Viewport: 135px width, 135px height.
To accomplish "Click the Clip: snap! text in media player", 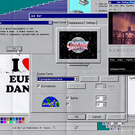I will coord(122,60).
